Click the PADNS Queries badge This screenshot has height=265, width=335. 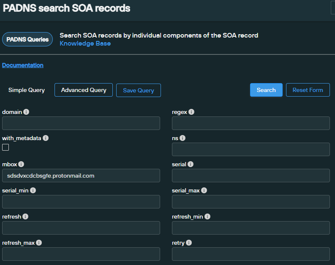tap(27, 39)
